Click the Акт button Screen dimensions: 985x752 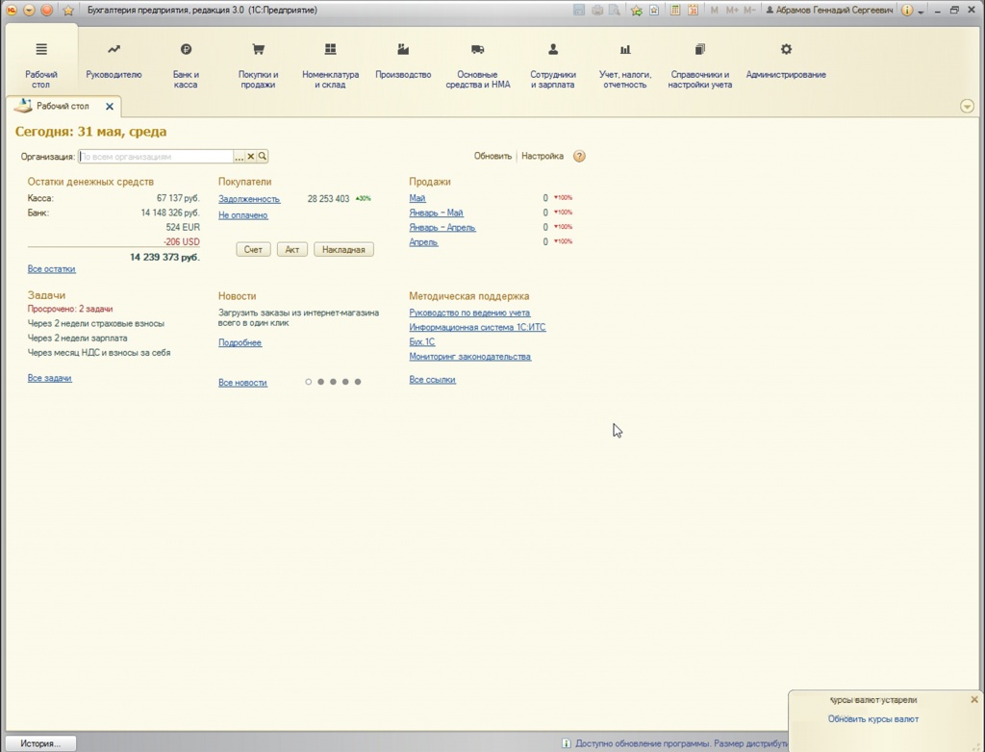(292, 249)
